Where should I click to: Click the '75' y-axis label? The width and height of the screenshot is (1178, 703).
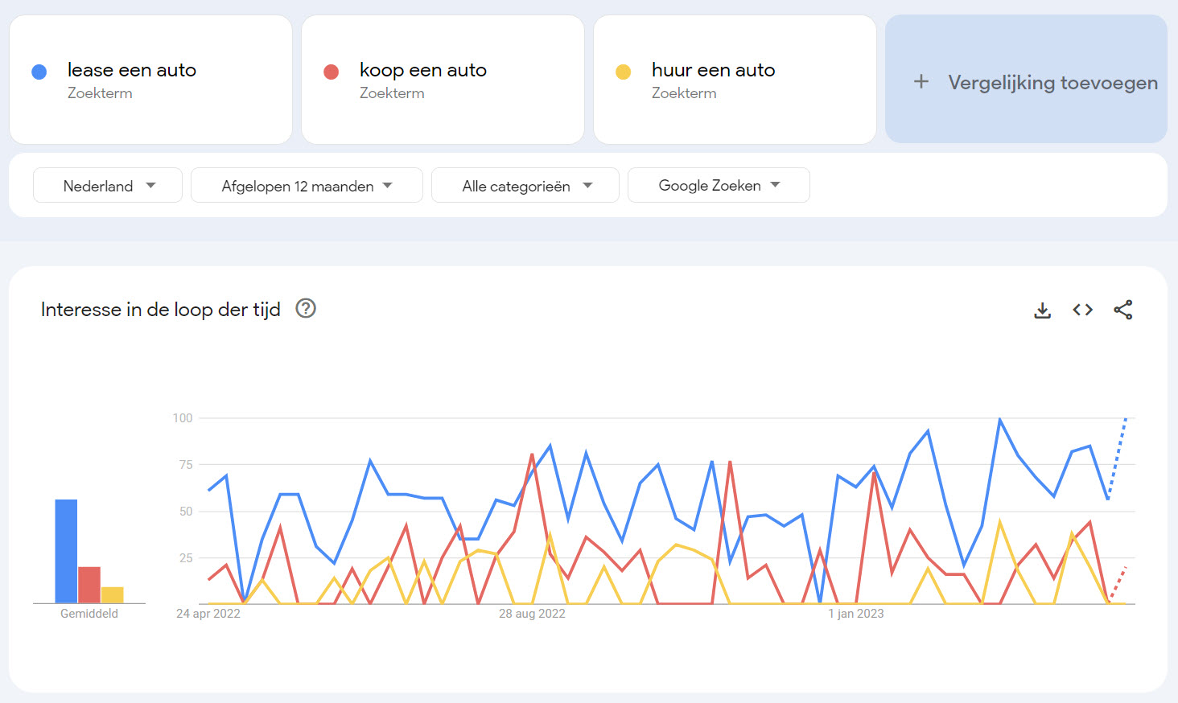(x=186, y=464)
